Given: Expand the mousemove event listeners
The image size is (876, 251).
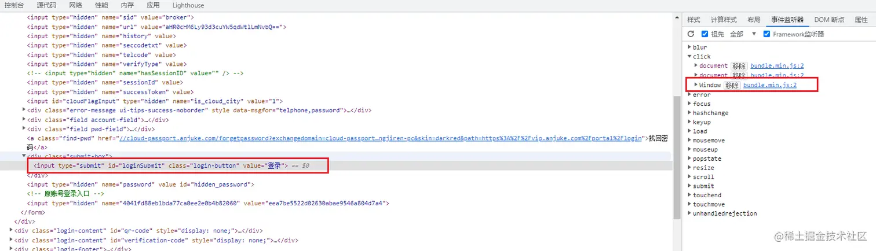Looking at the screenshot, I should (689, 141).
